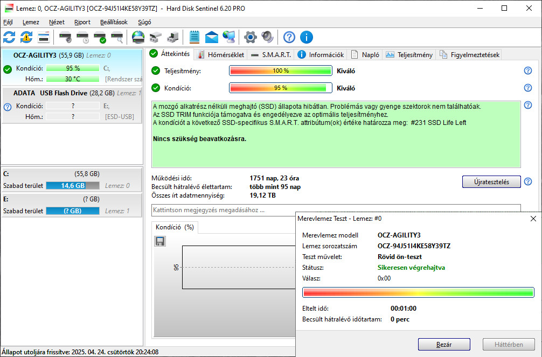
Task: Click help icon next to green status text
Action: pyautogui.click(x=528, y=105)
